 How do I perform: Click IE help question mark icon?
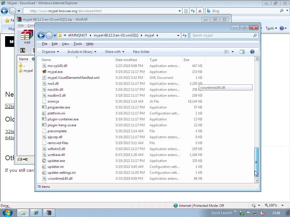pyautogui.click(x=282, y=28)
